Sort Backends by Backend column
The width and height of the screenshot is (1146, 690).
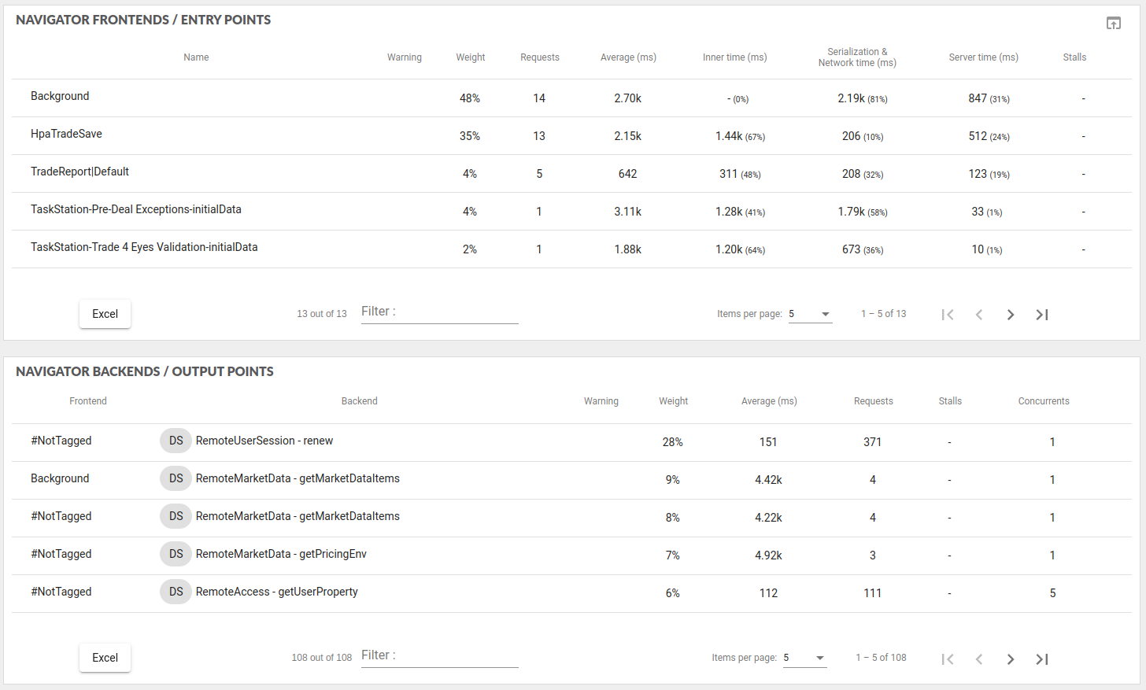coord(360,401)
